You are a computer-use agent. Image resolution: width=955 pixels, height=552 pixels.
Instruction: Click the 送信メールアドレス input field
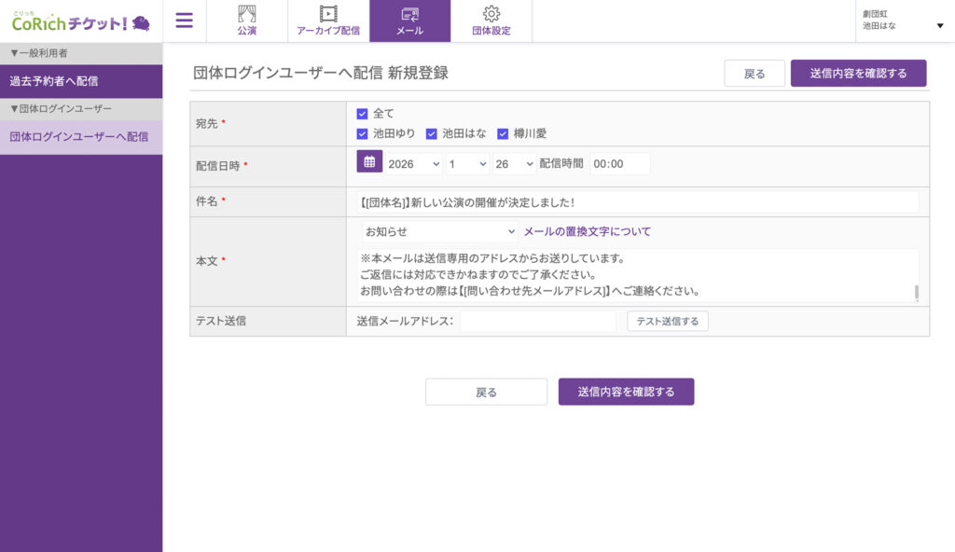pos(538,321)
